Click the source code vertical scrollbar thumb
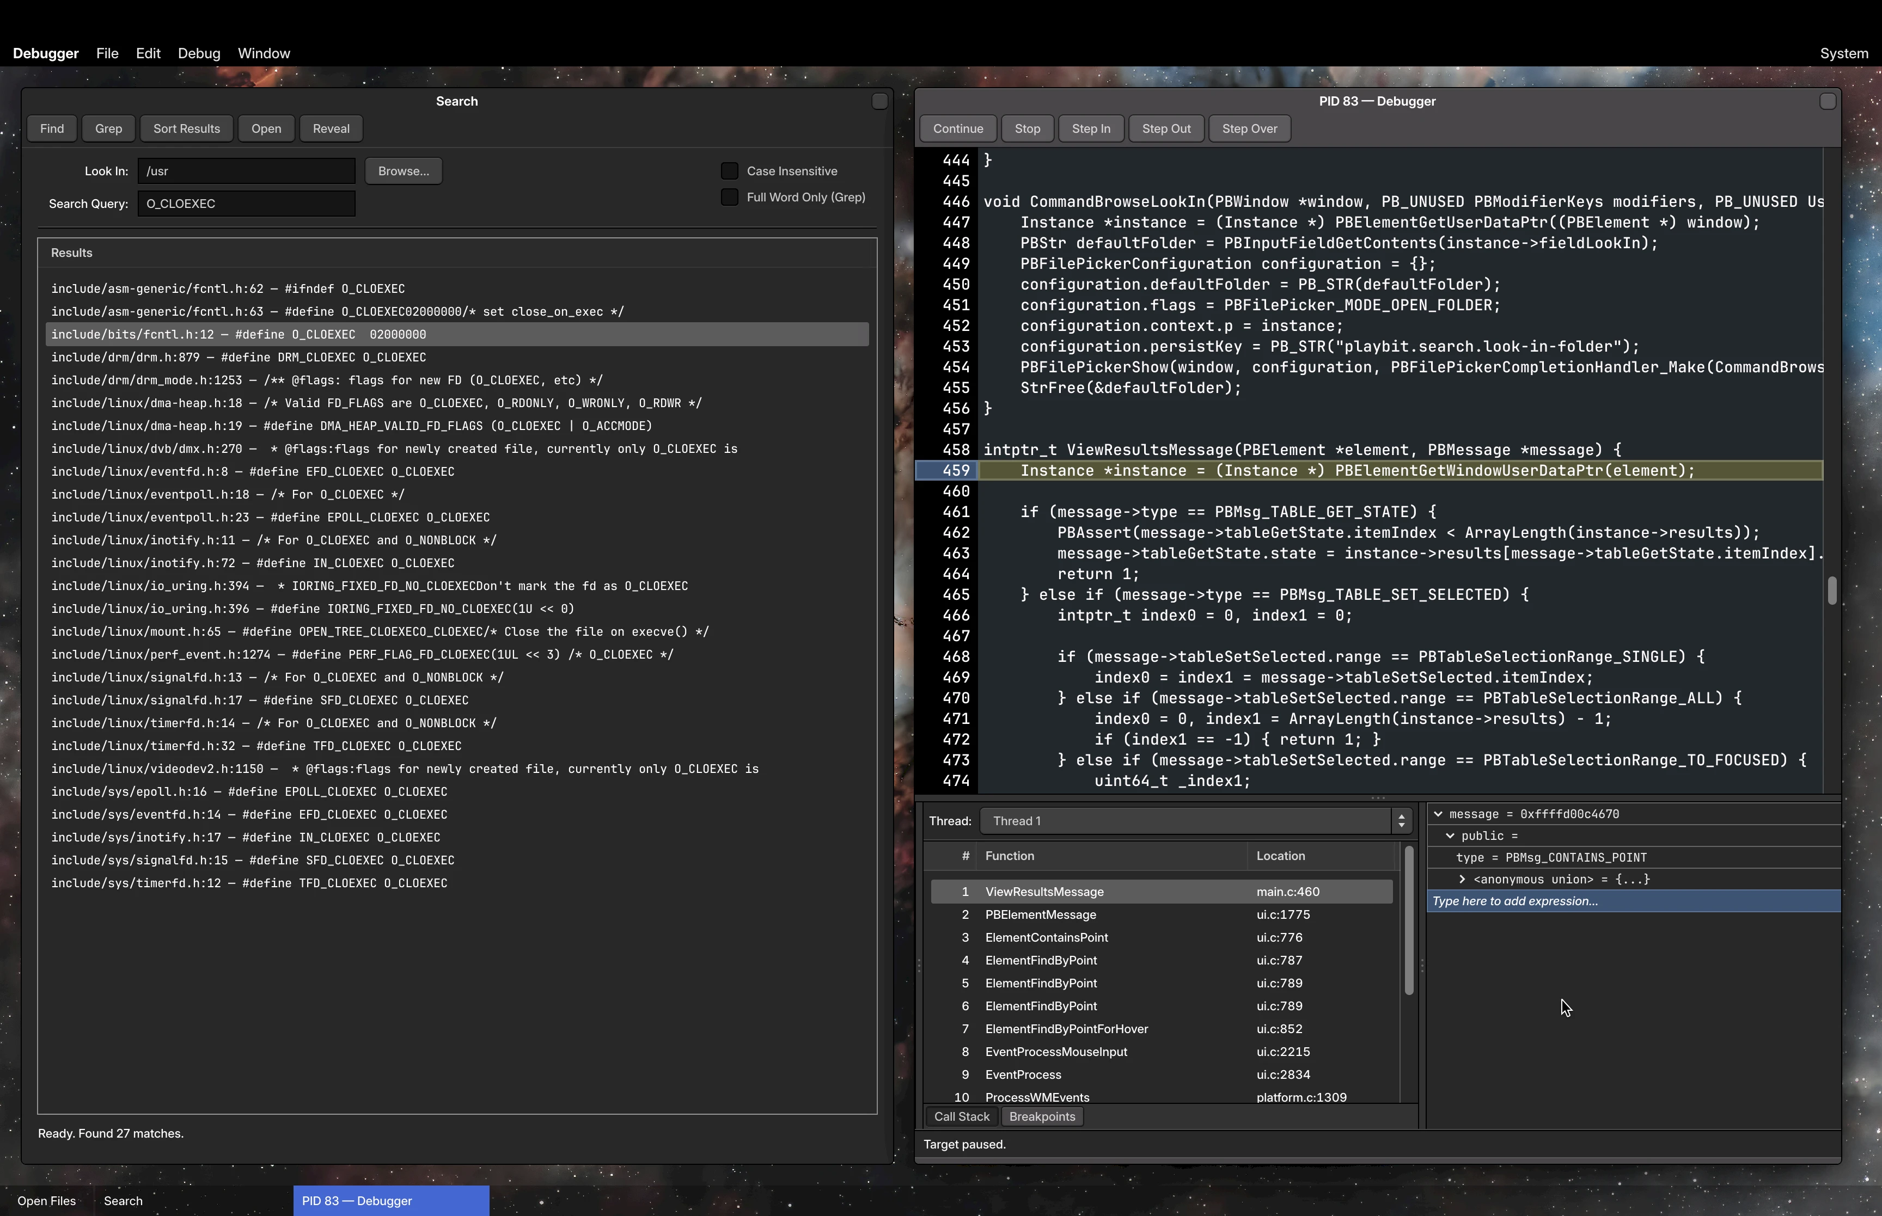Screen dimensions: 1882x1216 click(1832, 592)
